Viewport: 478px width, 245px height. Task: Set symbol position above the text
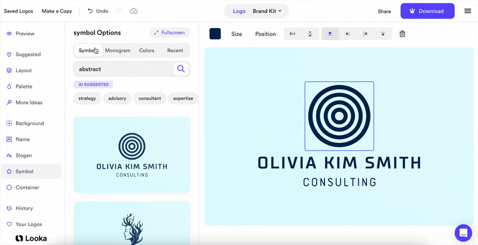tap(330, 34)
